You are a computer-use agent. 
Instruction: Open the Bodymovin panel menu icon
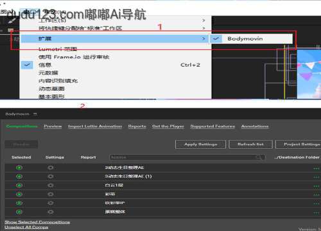35,114
